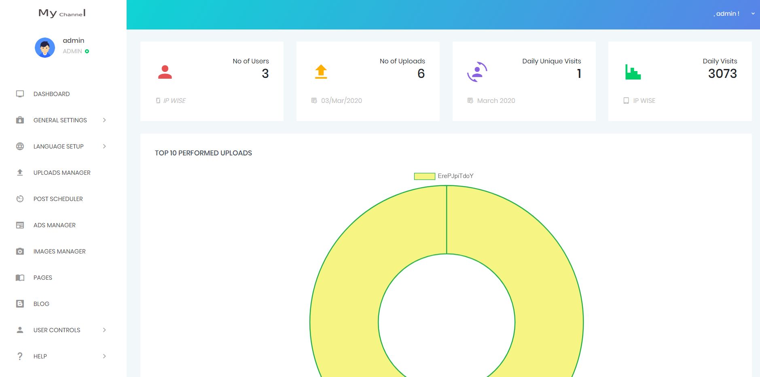
Task: Open the Help menu item
Action: pyautogui.click(x=40, y=356)
